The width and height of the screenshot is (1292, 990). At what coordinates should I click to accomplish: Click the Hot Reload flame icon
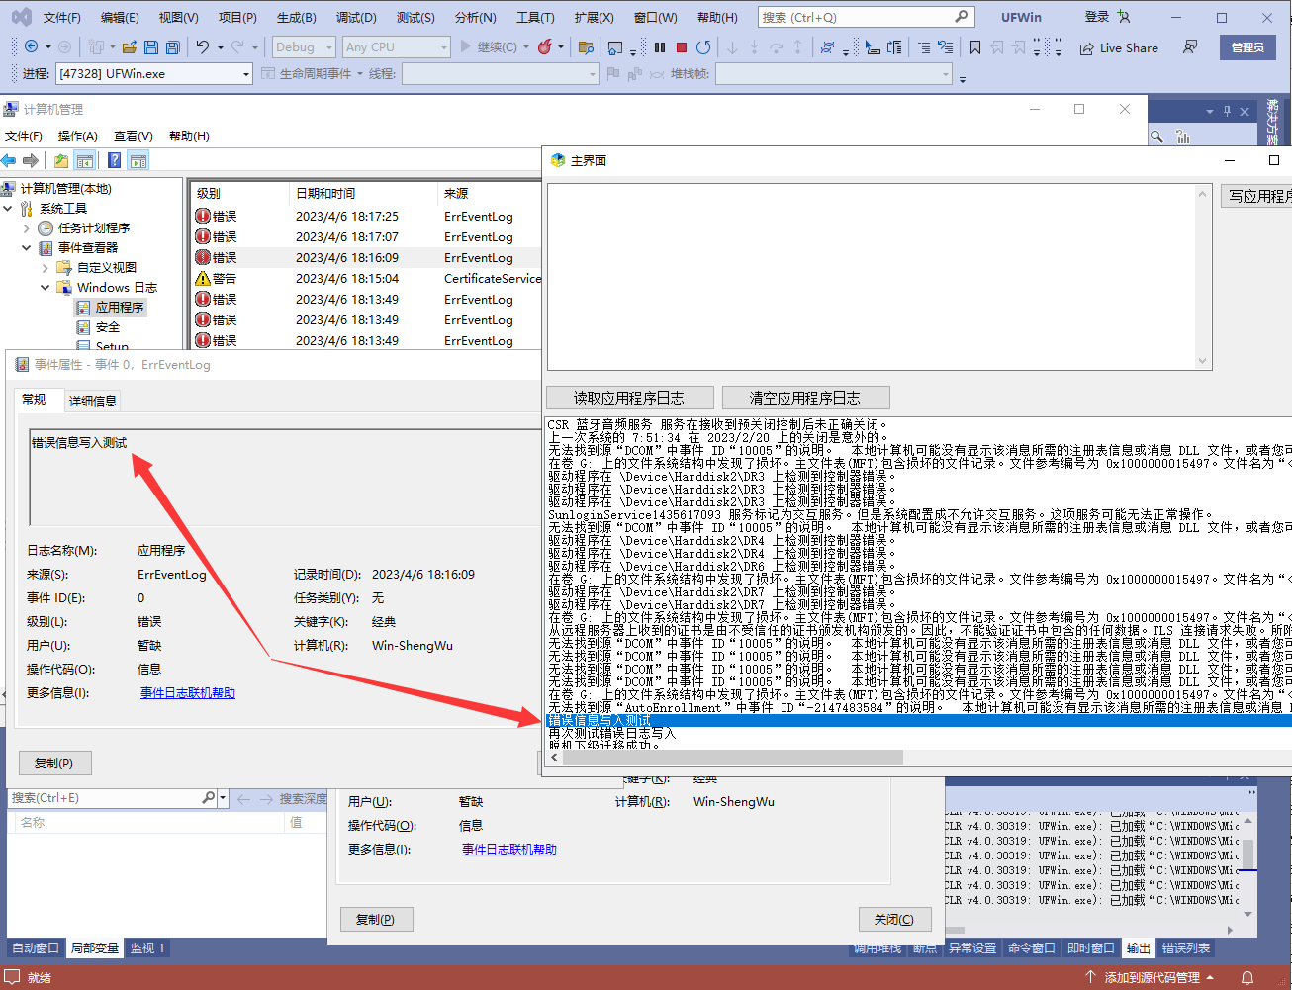pyautogui.click(x=544, y=46)
